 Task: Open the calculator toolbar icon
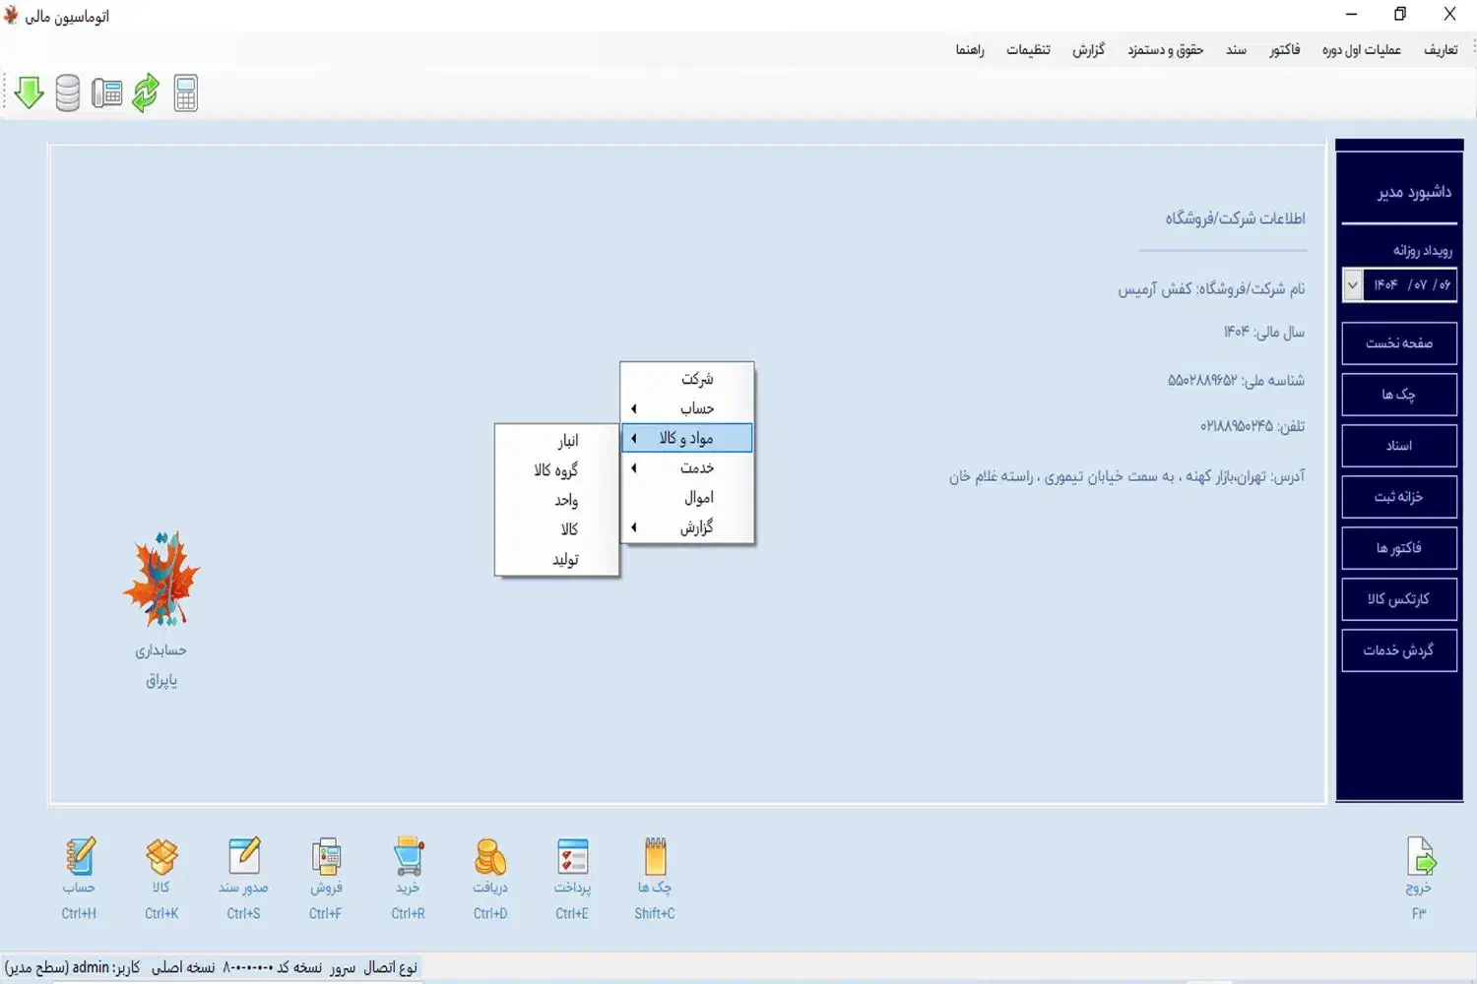(186, 92)
